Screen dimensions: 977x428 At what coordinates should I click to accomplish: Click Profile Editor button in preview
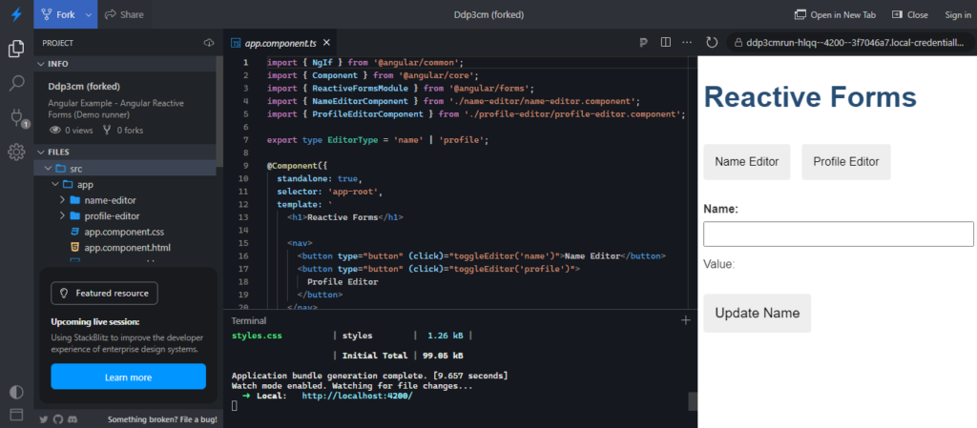click(x=846, y=162)
